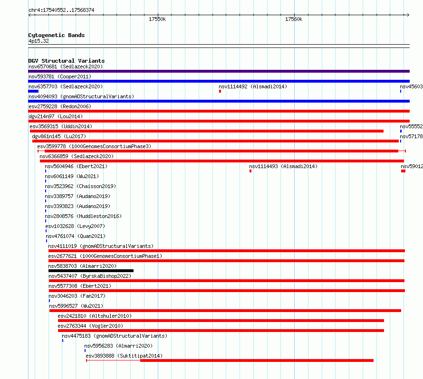Image resolution: width=423 pixels, height=379 pixels.
Task: Open nsv4094093 (gnomADStructuralVariants) blue bar
Action: point(219,101)
